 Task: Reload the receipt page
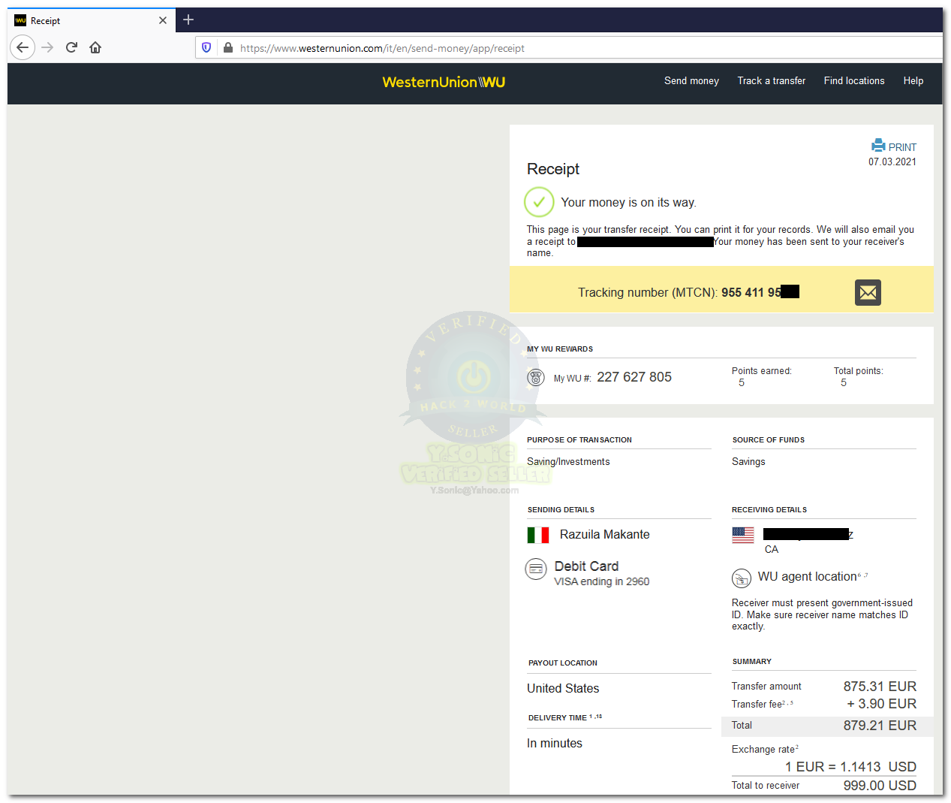pos(71,47)
